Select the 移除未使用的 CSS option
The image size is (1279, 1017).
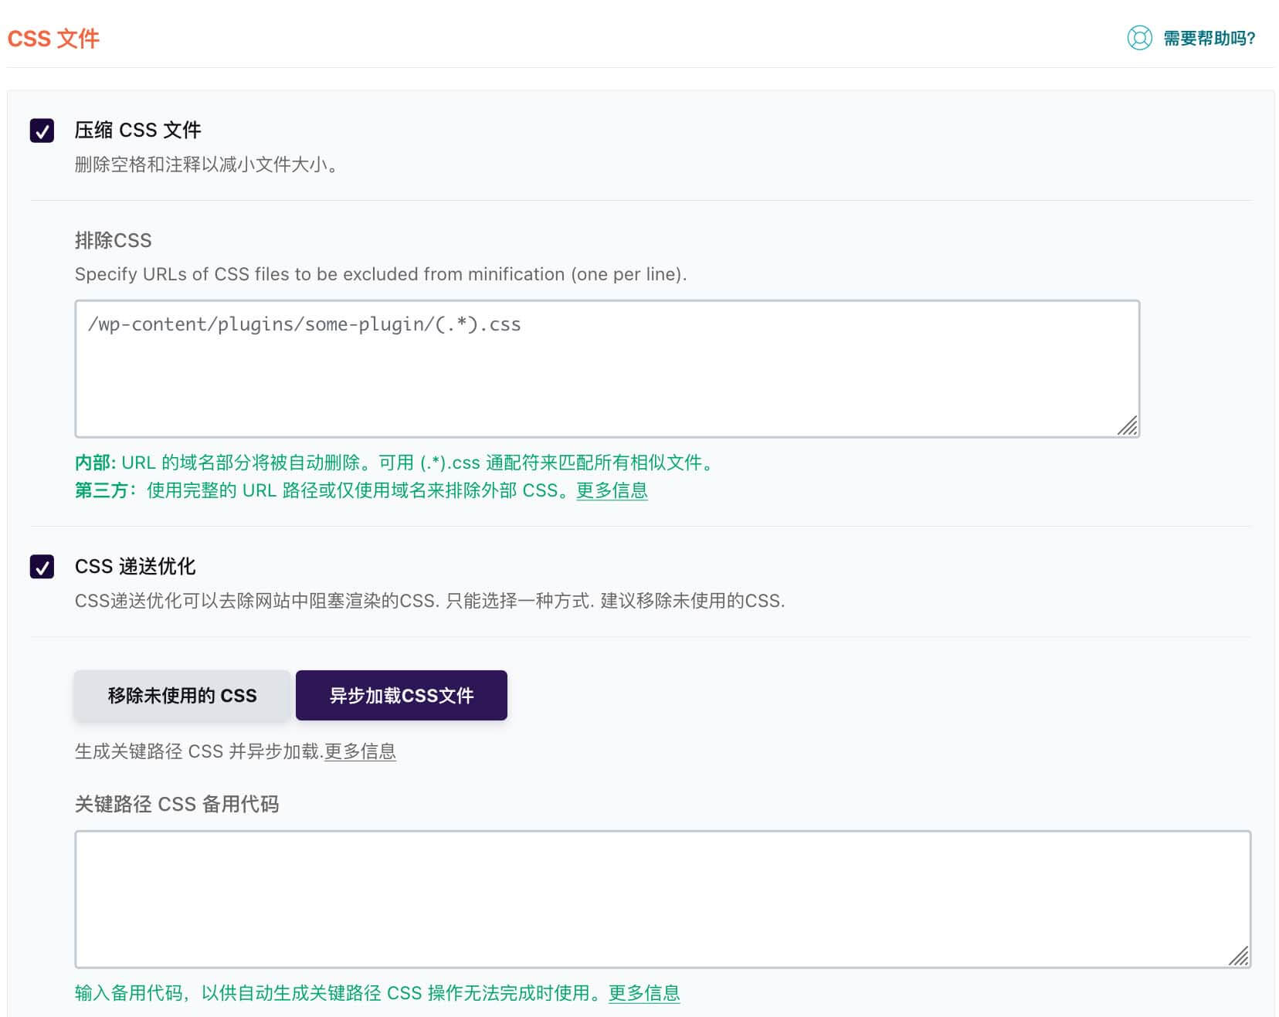pyautogui.click(x=182, y=696)
